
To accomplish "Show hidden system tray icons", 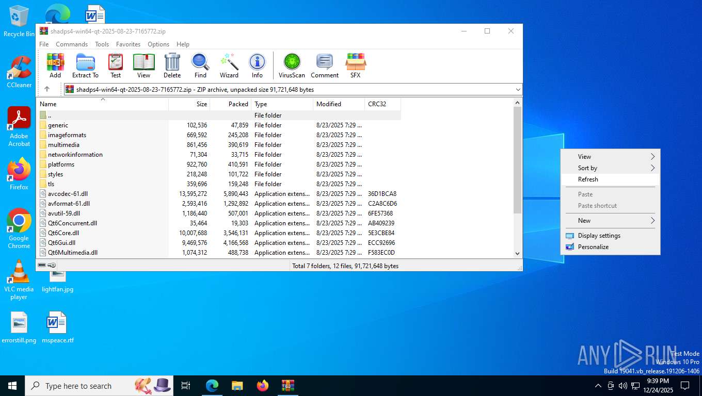I will click(598, 386).
